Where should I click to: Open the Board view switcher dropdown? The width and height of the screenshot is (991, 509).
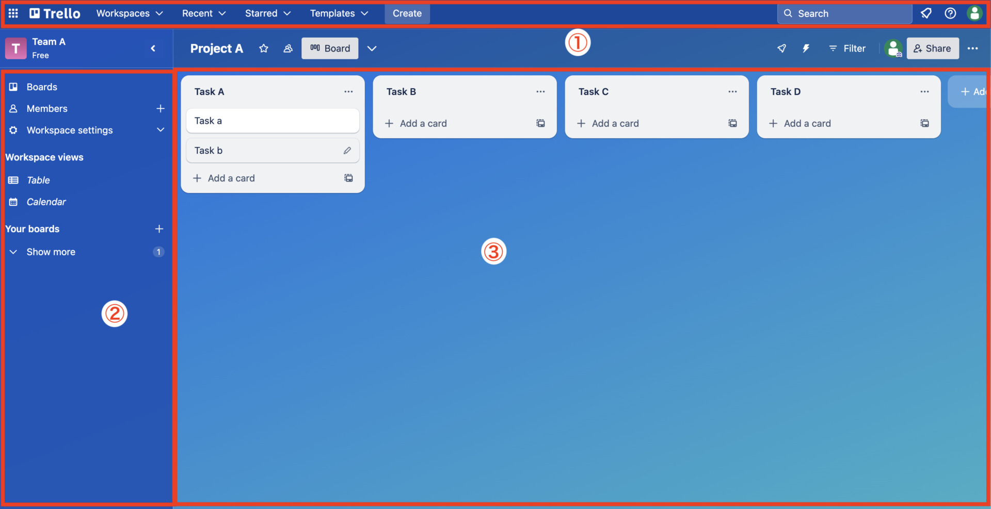click(x=372, y=48)
